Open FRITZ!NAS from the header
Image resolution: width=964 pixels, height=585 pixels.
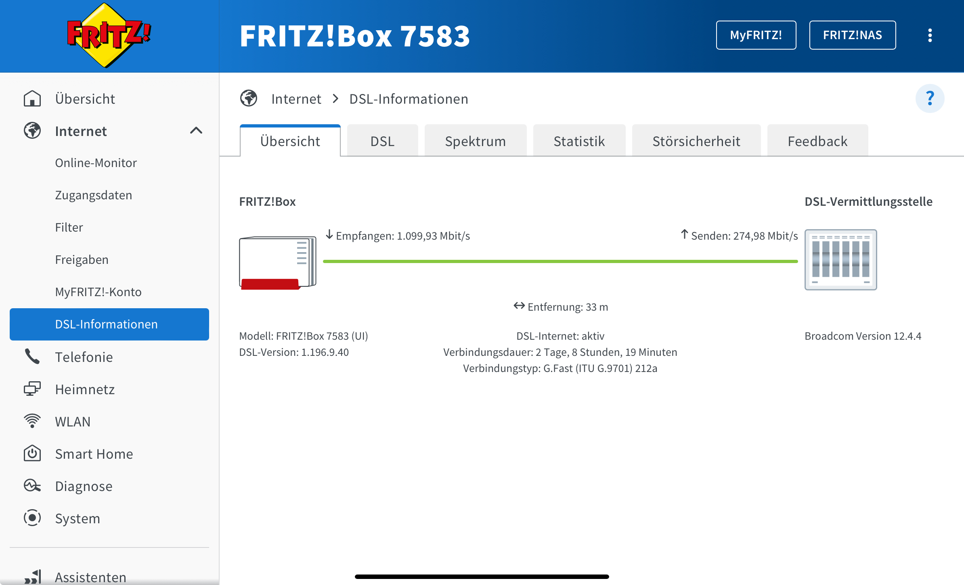click(853, 35)
